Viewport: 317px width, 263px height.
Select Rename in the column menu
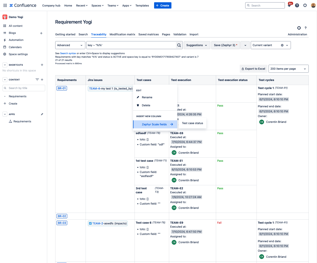[147, 97]
